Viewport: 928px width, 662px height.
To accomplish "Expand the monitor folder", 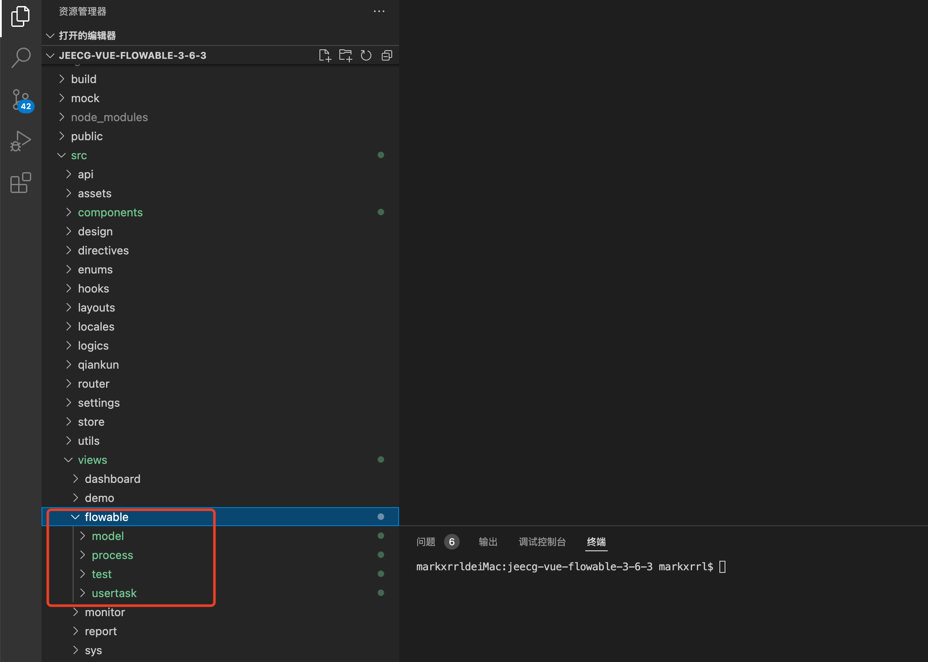I will pos(220,612).
